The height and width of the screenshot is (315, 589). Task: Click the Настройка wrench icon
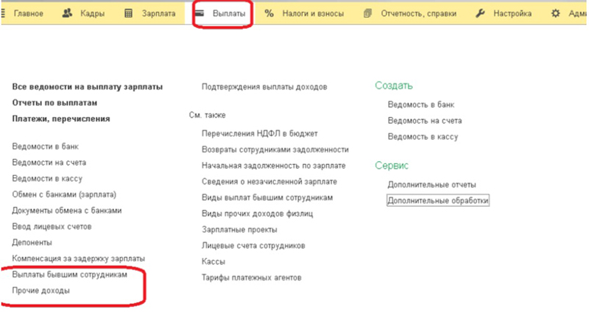pyautogui.click(x=480, y=13)
